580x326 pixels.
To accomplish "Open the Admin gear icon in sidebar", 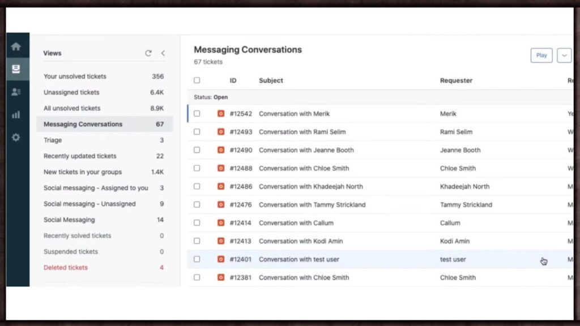I will point(16,138).
